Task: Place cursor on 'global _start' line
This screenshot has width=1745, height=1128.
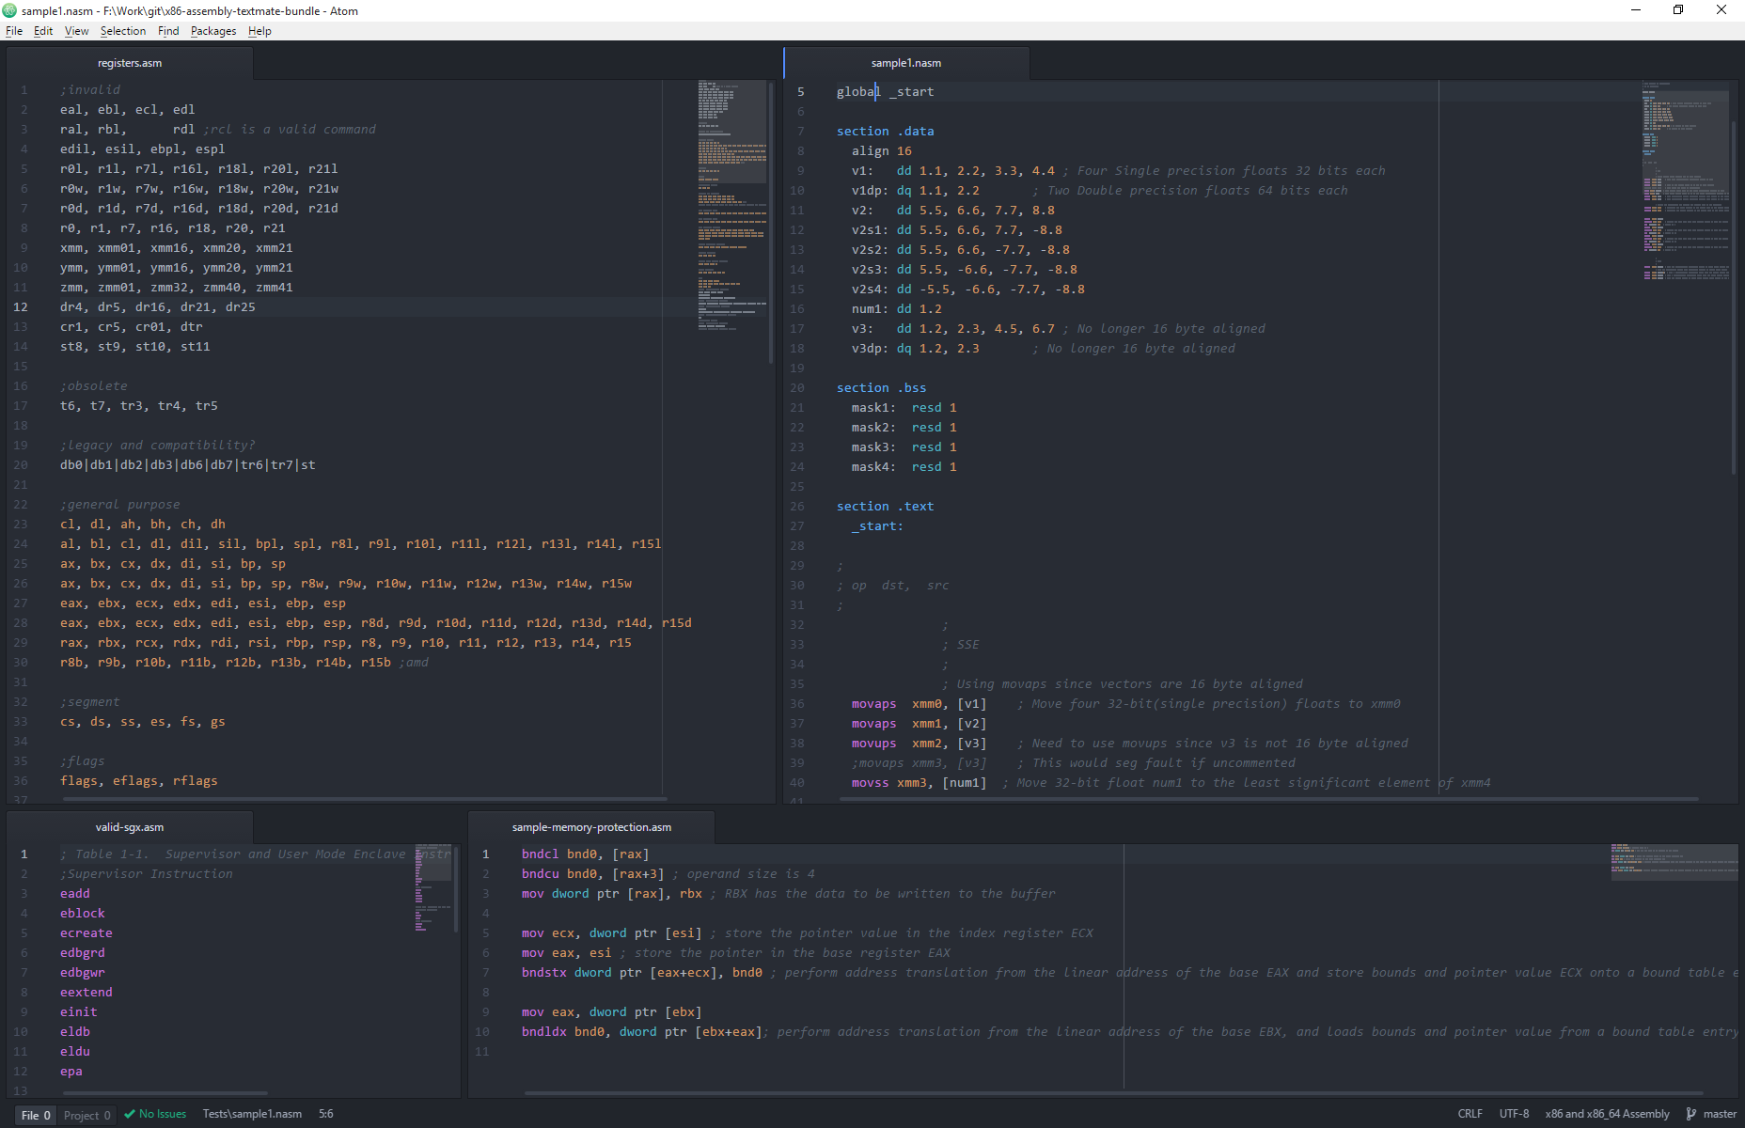Action: pyautogui.click(x=886, y=92)
